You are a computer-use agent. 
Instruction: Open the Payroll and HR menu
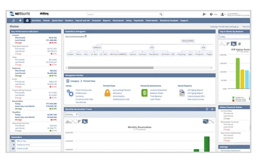[x=82, y=20]
